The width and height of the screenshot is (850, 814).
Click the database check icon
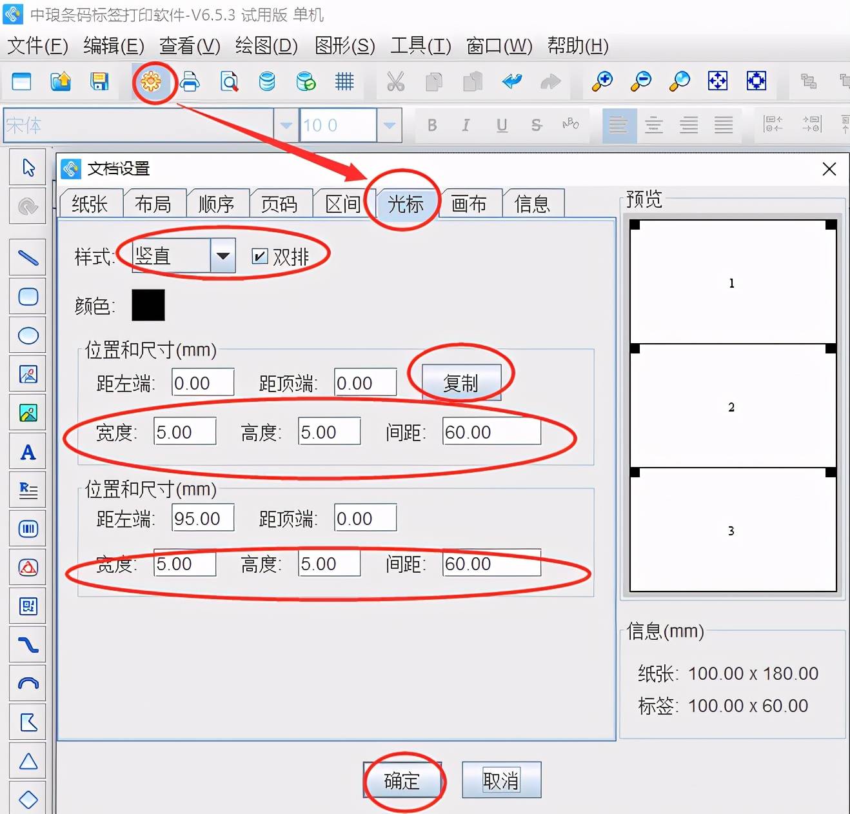pos(306,81)
